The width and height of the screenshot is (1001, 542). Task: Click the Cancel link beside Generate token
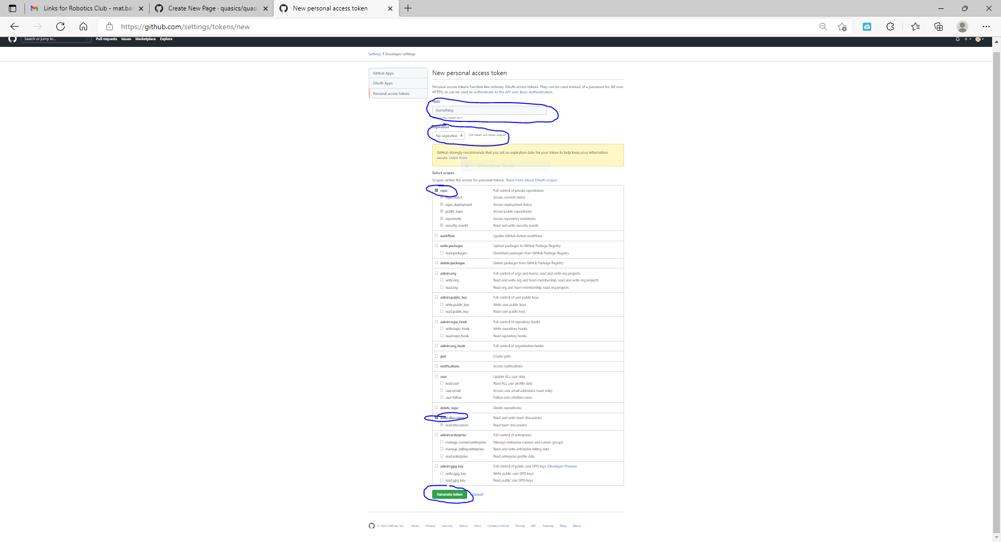(478, 495)
